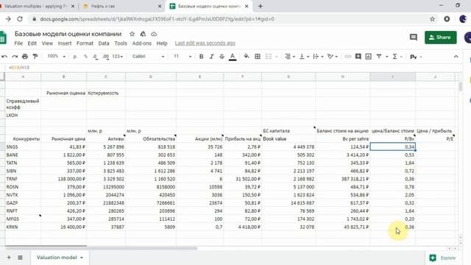Open the 'Last edit was seconds ago' link
This screenshot has height=265, width=471.
(205, 43)
